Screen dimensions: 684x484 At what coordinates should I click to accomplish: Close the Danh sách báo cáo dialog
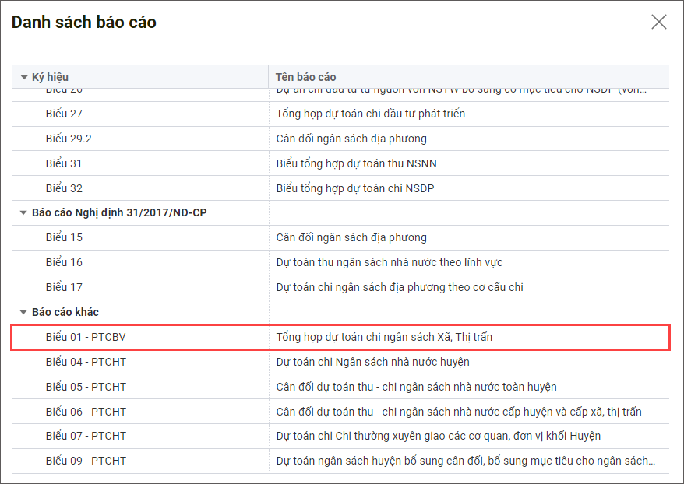658,22
